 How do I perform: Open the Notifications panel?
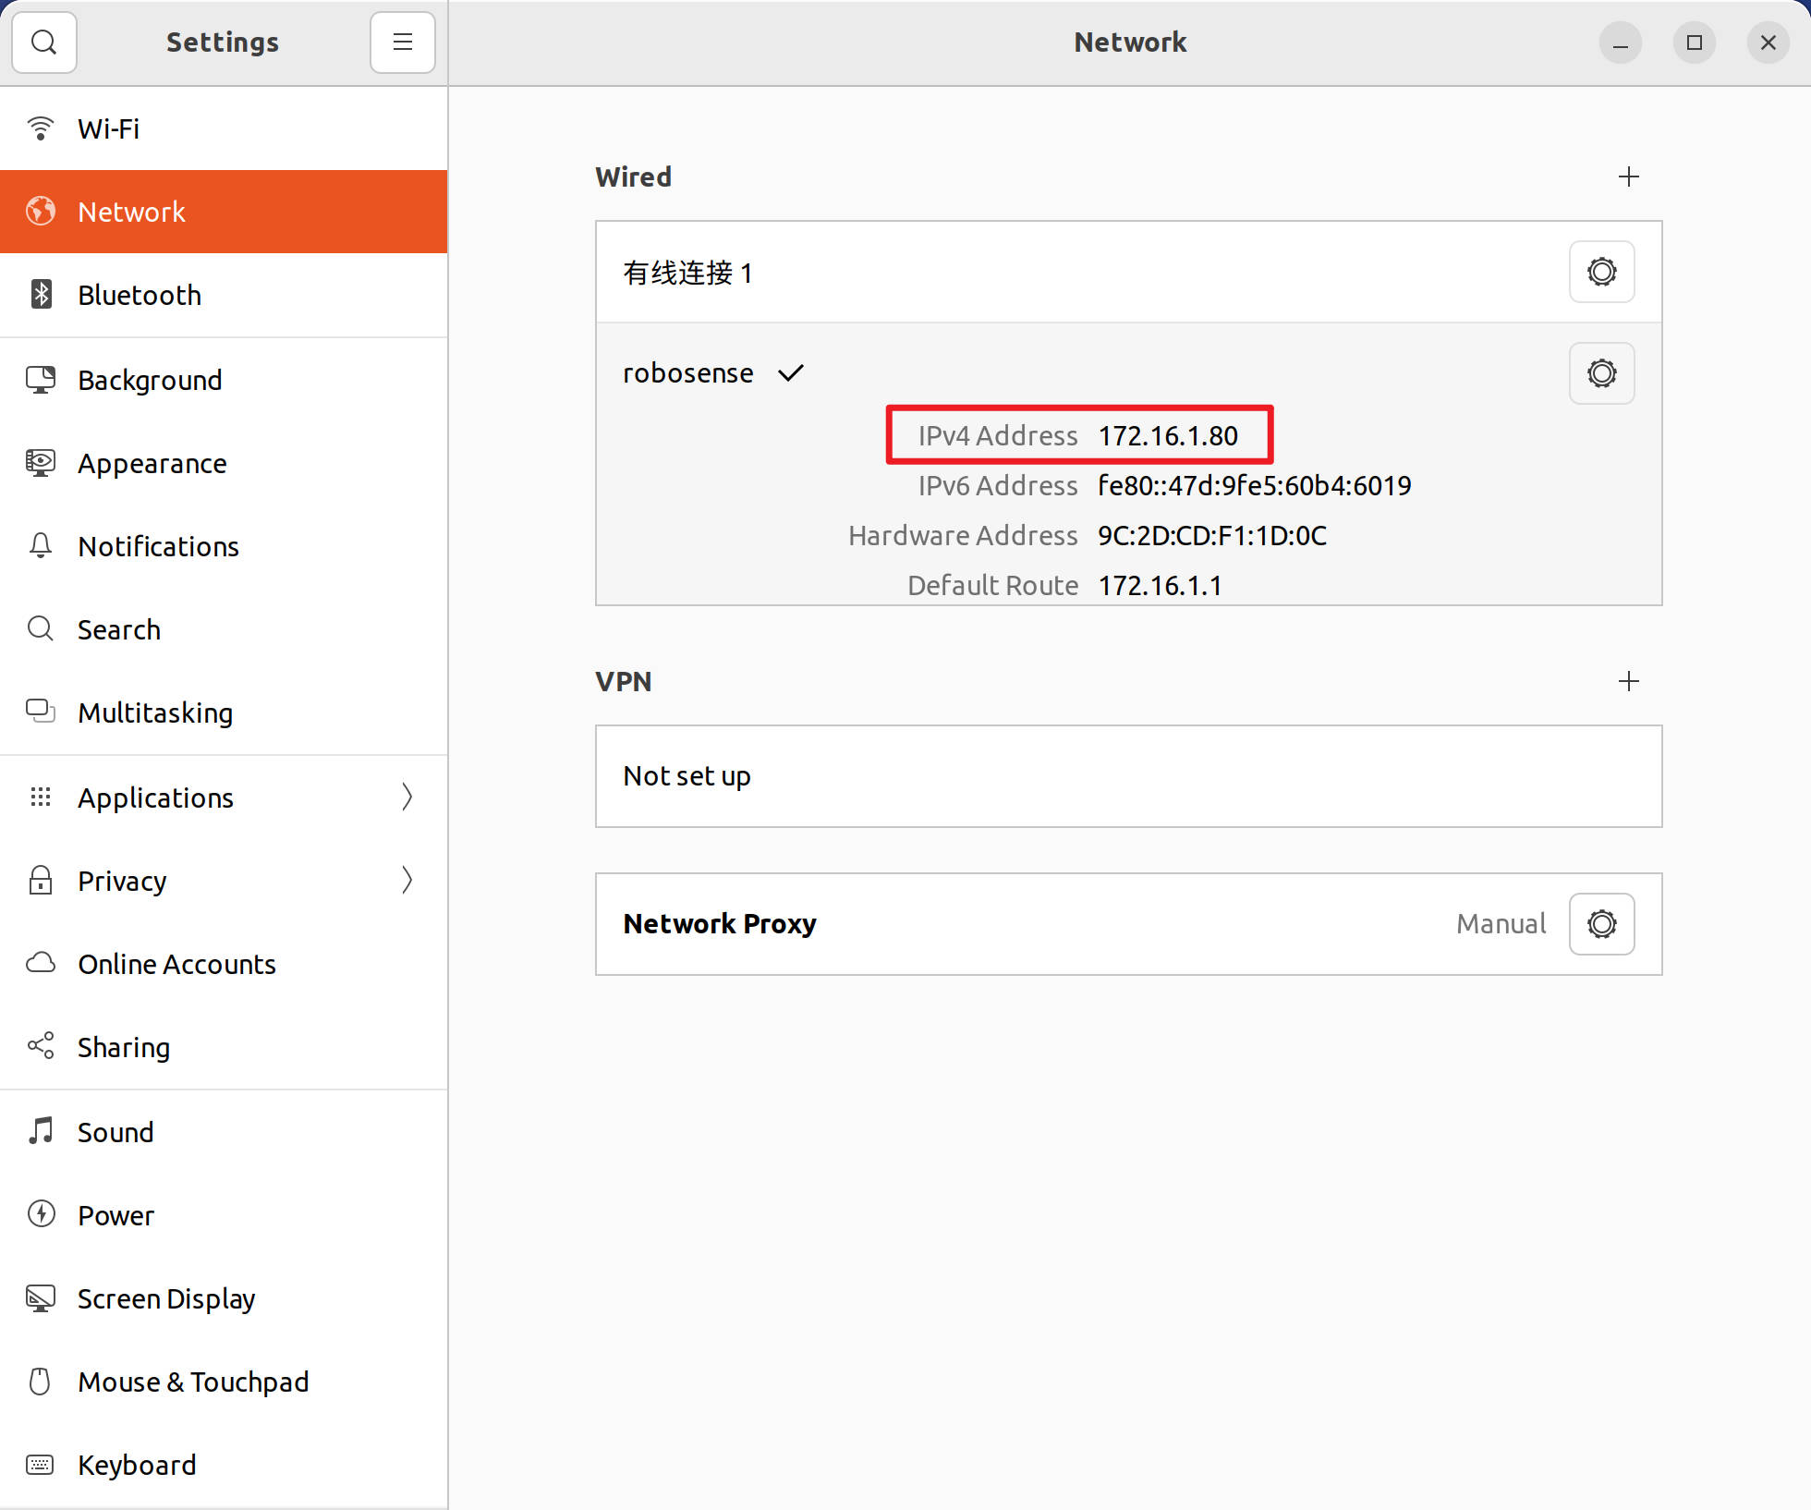tap(158, 547)
